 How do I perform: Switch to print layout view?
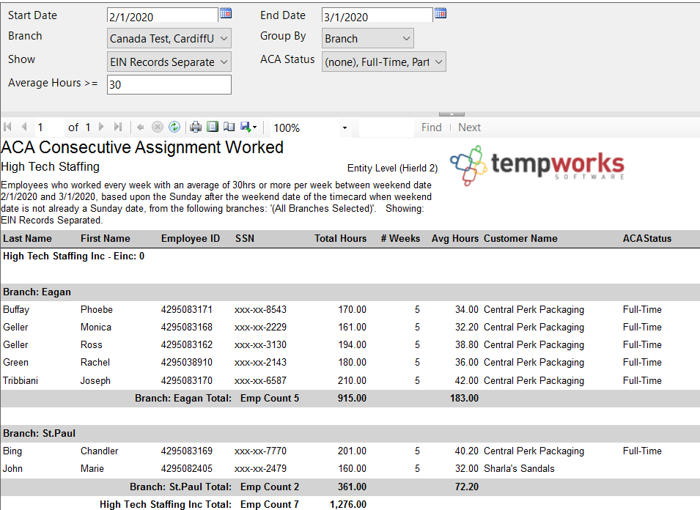[x=213, y=127]
